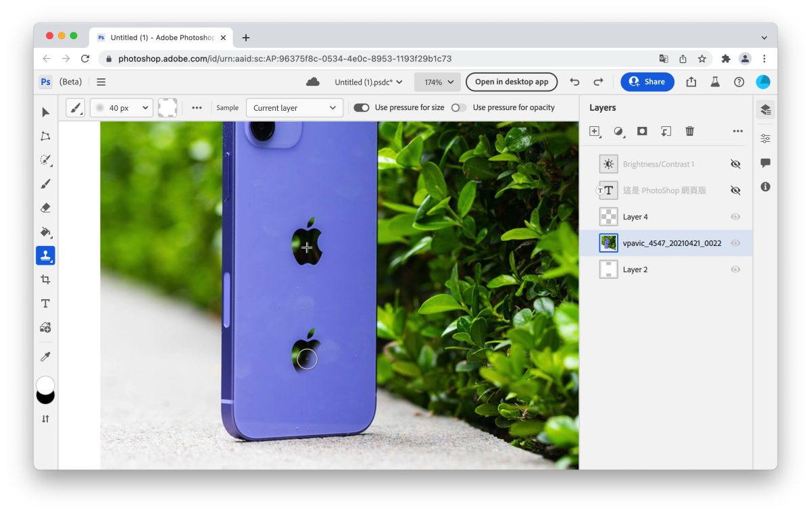Viewport: 811px width, 514px height.
Task: Hide the vpavic_4547 layer
Action: pyautogui.click(x=735, y=243)
